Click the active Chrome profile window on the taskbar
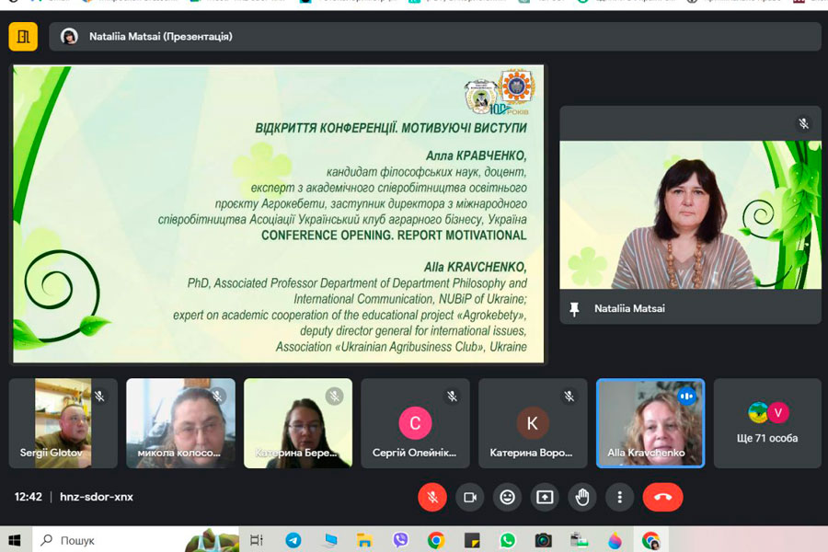Screen dimensions: 828x552 650,540
